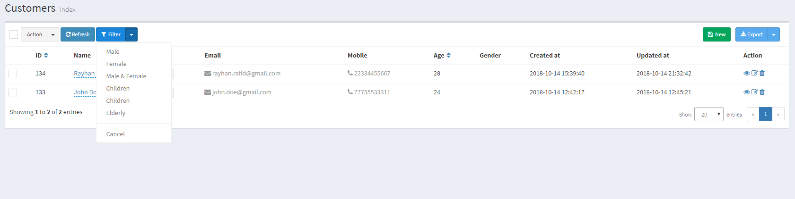Cancel the filter from the dropdown menu
The width and height of the screenshot is (795, 199).
click(115, 134)
